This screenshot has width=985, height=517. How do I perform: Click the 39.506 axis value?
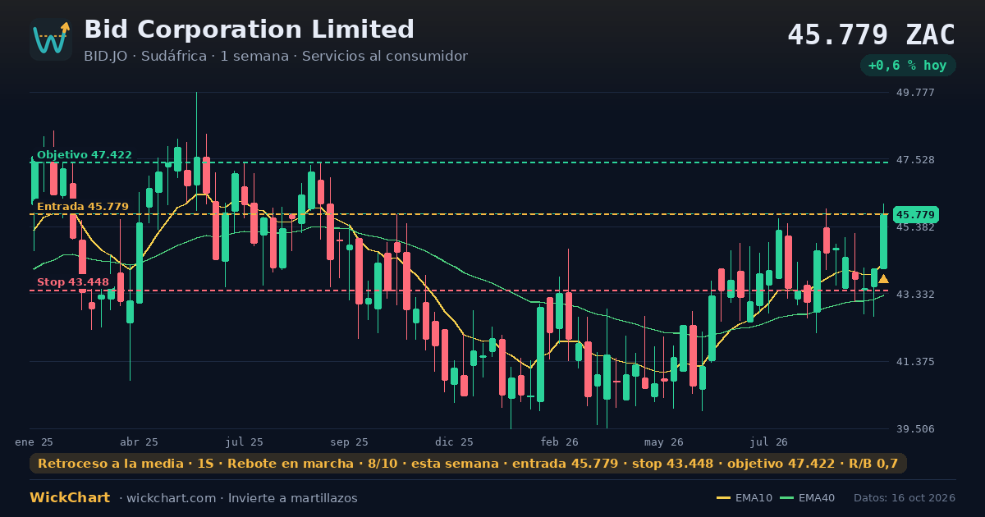[915, 428]
